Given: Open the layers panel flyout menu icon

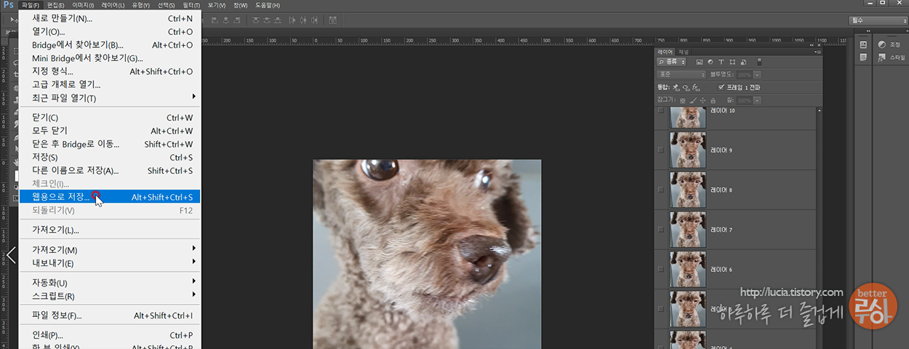Looking at the screenshot, I should [817, 52].
